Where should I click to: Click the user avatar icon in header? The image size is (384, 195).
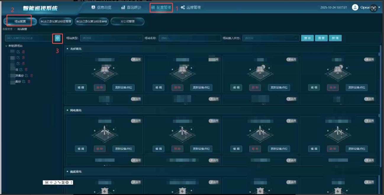[355, 7]
